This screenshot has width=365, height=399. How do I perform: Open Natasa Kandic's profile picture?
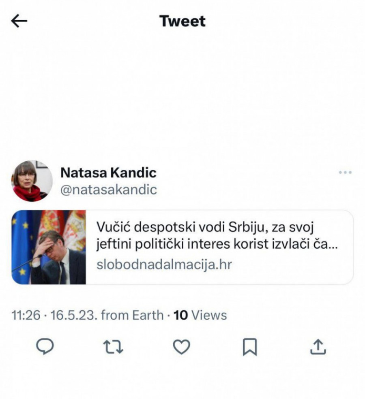pyautogui.click(x=32, y=181)
